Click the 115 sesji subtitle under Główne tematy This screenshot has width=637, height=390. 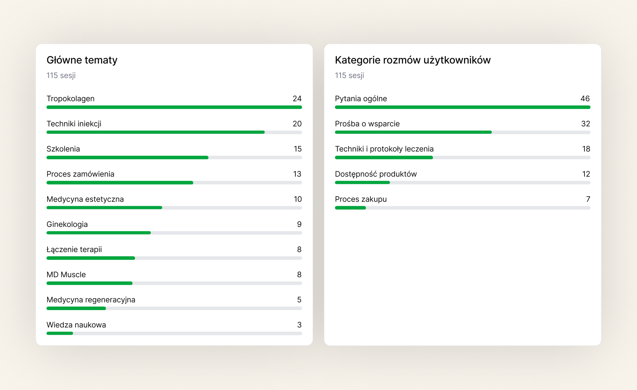pyautogui.click(x=61, y=76)
